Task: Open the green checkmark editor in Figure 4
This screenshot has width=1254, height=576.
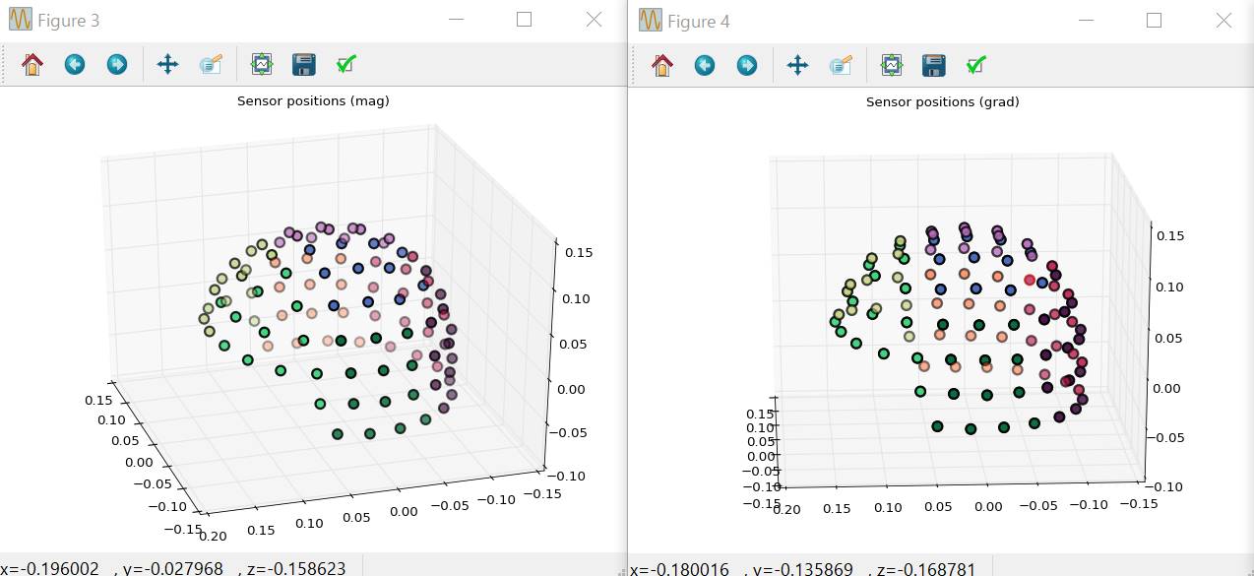Action: click(x=975, y=65)
